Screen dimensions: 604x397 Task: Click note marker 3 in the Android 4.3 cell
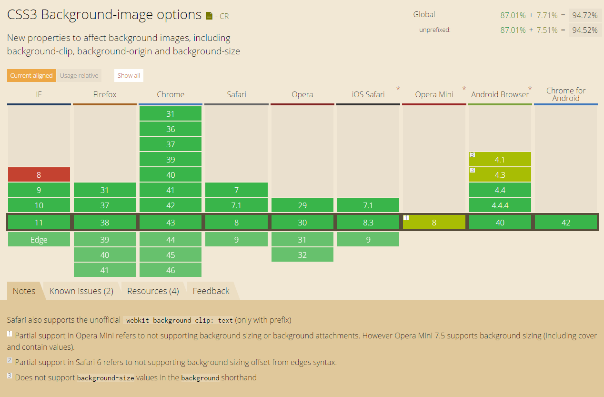(x=472, y=170)
